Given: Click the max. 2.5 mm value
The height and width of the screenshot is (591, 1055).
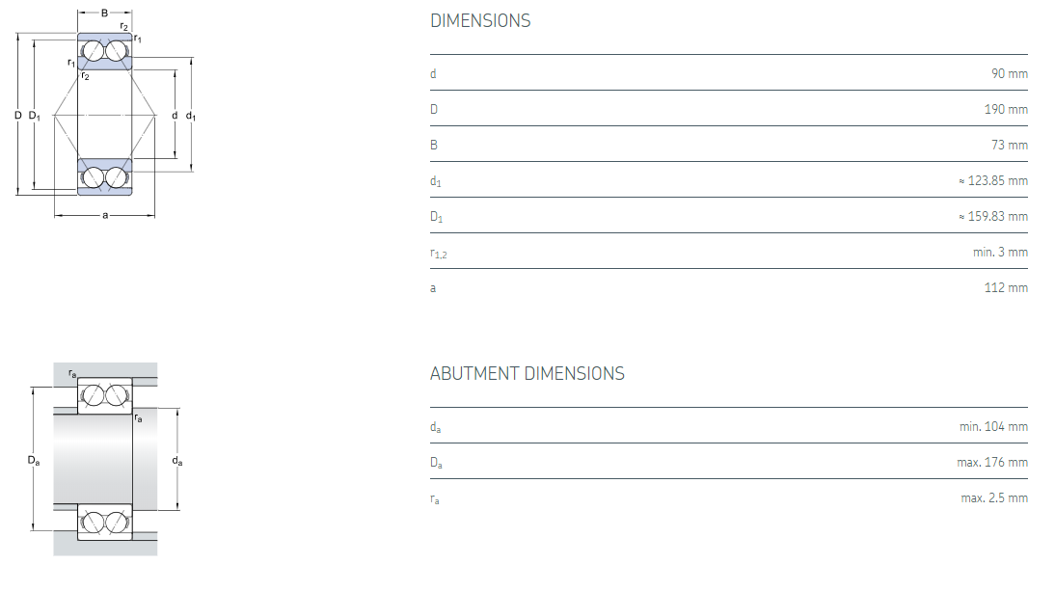Looking at the screenshot, I should 993,498.
